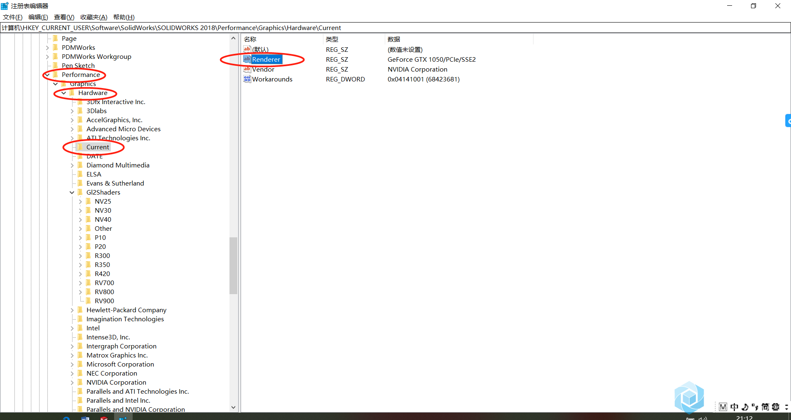Viewport: 791px width, 420px height.
Task: Collapse the Gl2Shaders key
Action: pyautogui.click(x=72, y=193)
